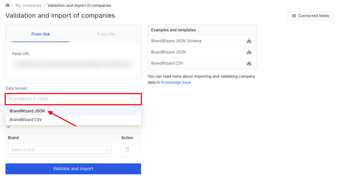Click the Examples and templates heading
The width and height of the screenshot is (339, 183).
pos(173,30)
